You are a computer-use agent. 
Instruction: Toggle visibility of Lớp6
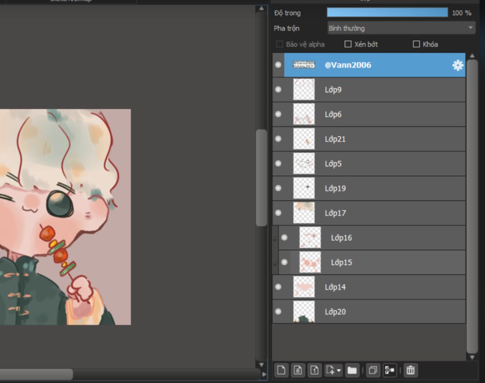click(x=278, y=114)
